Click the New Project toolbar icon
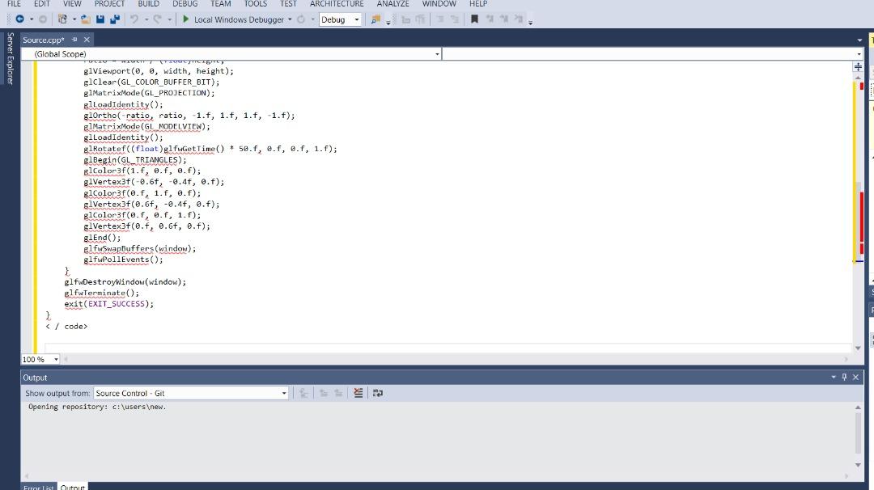 (62, 19)
